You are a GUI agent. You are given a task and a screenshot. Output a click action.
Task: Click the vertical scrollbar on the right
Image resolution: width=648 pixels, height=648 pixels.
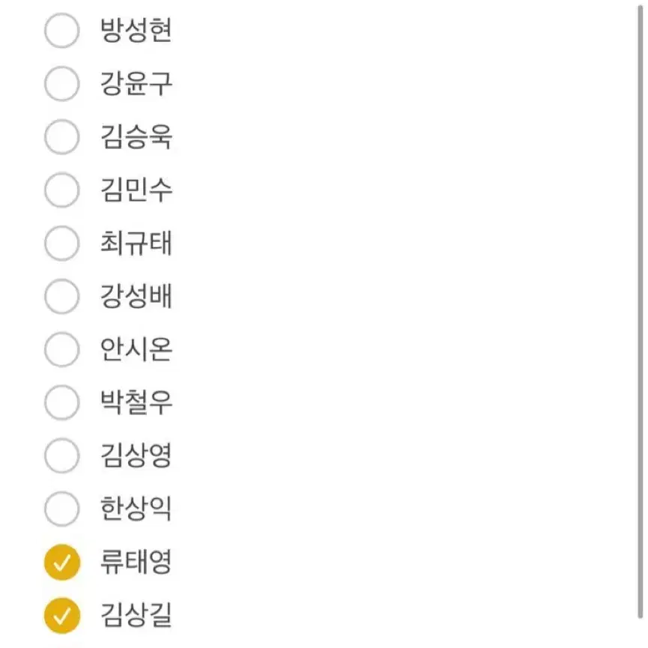point(641,310)
